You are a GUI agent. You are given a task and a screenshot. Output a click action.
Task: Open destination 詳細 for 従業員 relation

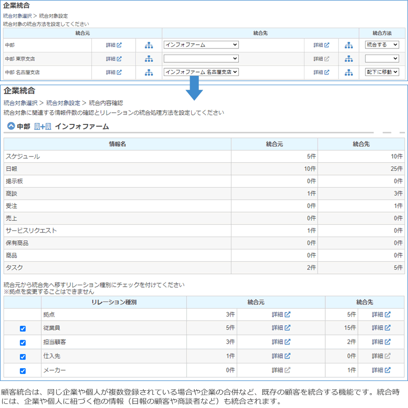[x=381, y=328]
